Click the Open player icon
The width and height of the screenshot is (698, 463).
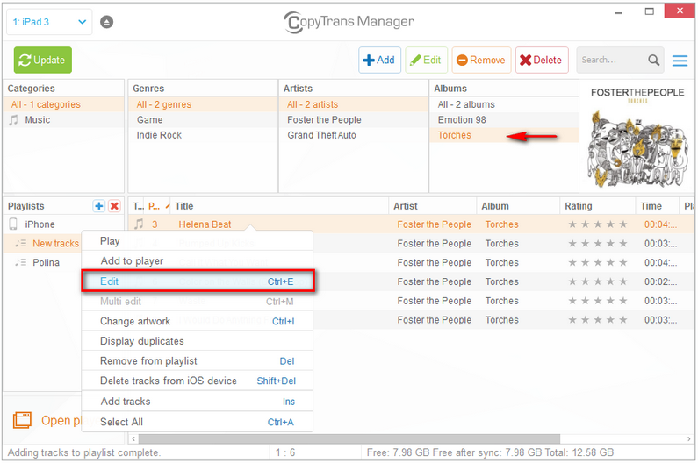22,420
